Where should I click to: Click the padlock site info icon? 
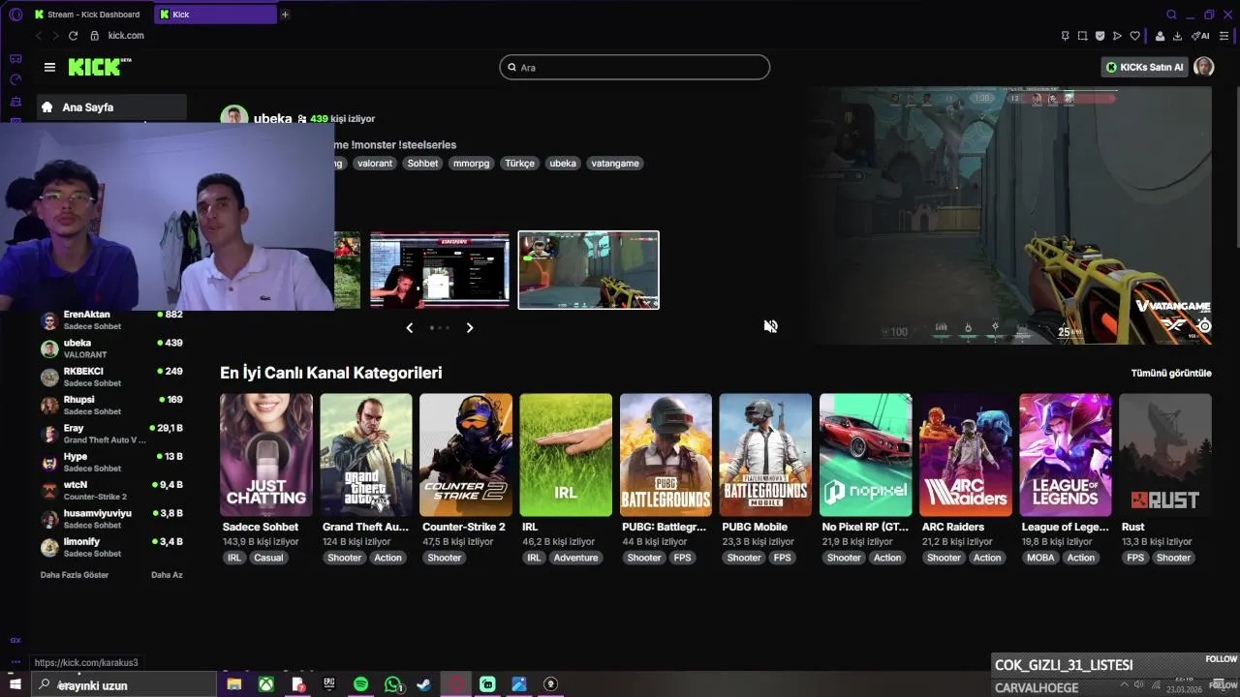point(95,36)
